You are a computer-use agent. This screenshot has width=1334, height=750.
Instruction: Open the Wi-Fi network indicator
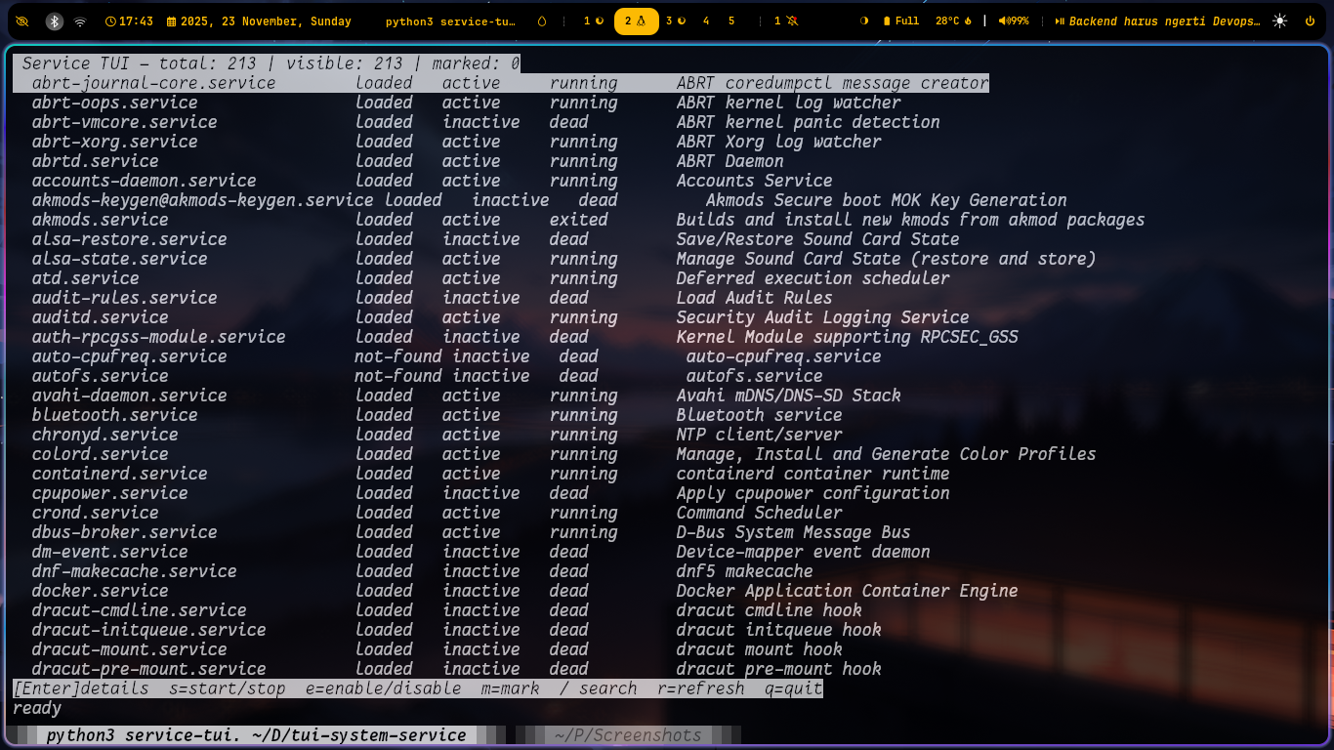tap(80, 21)
